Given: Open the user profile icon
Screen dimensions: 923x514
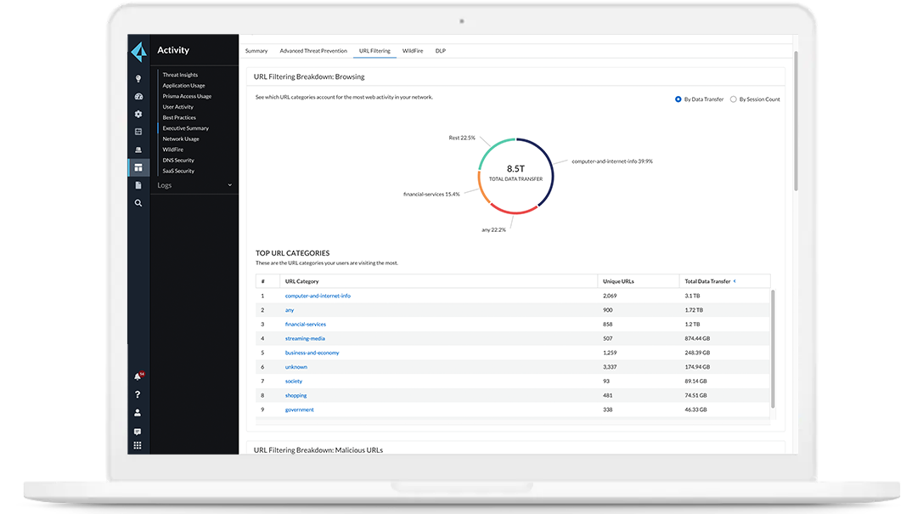Looking at the screenshot, I should (138, 412).
